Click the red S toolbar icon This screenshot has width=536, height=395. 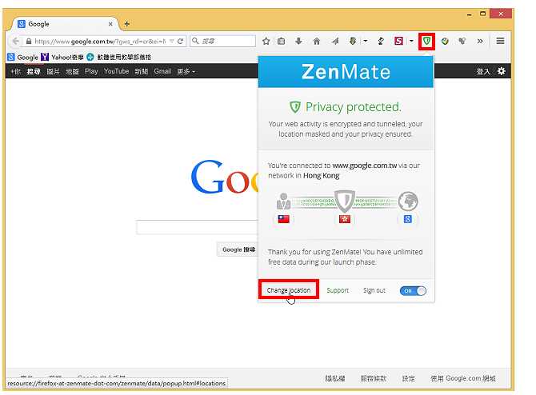[x=398, y=41]
